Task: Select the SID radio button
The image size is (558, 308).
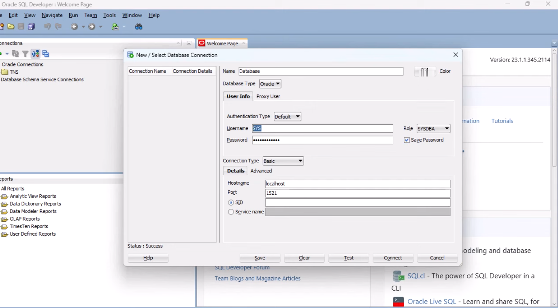Action: click(x=231, y=202)
